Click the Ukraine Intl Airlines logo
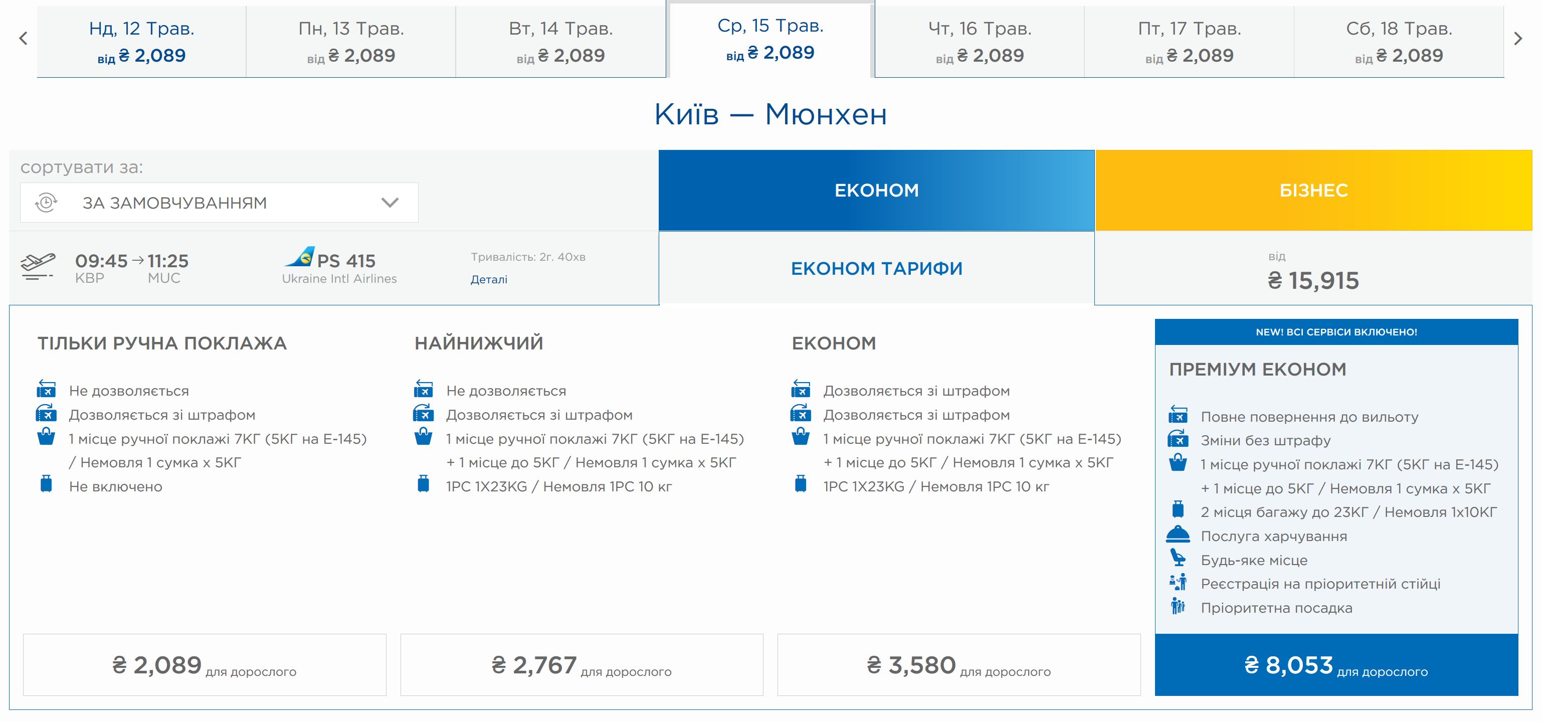This screenshot has height=721, width=1542. pyautogui.click(x=299, y=258)
